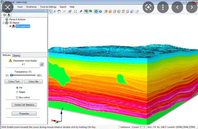Screen dimensions: 198x129
Task: Click the Colour Tool button
Action: pyautogui.click(x=14, y=82)
